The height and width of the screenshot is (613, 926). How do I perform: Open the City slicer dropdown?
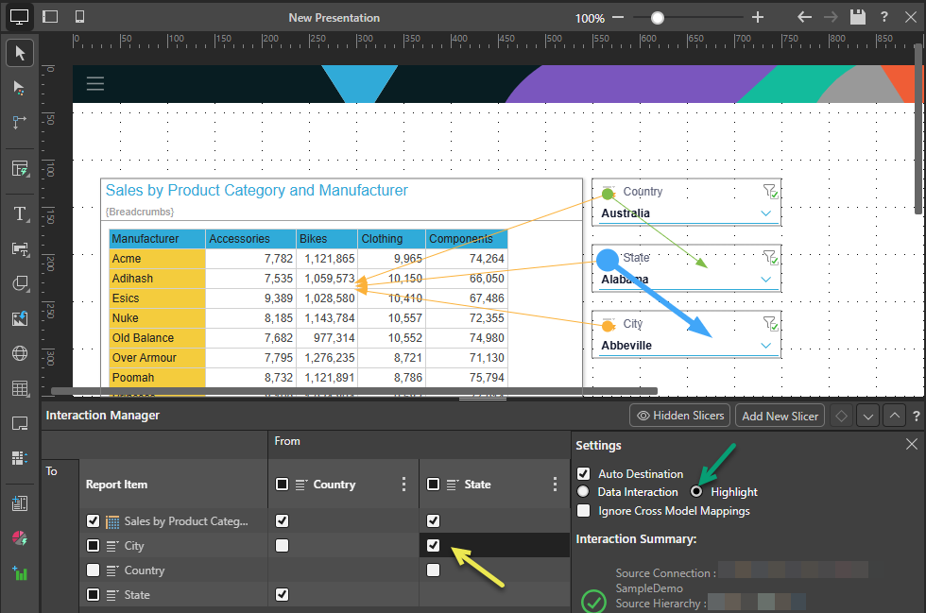point(765,346)
